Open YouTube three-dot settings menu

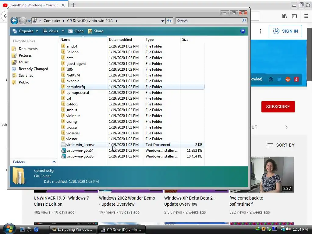point(260,31)
